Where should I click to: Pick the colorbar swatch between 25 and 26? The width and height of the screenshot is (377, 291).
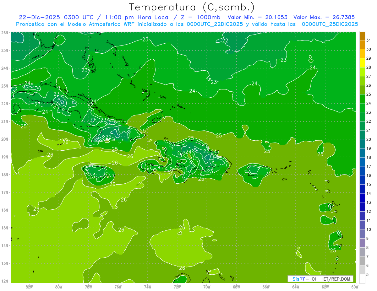[x=362, y=90]
